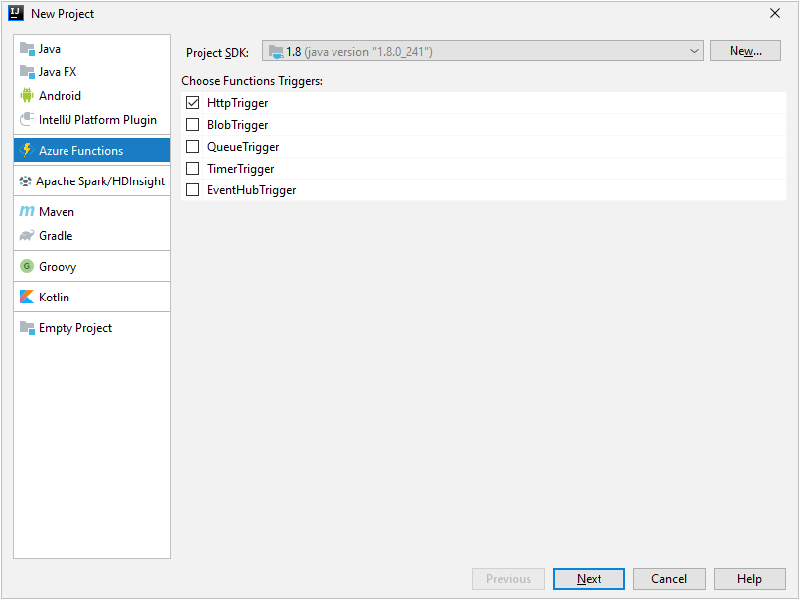Click the EventHubTrigger label text

pos(251,190)
